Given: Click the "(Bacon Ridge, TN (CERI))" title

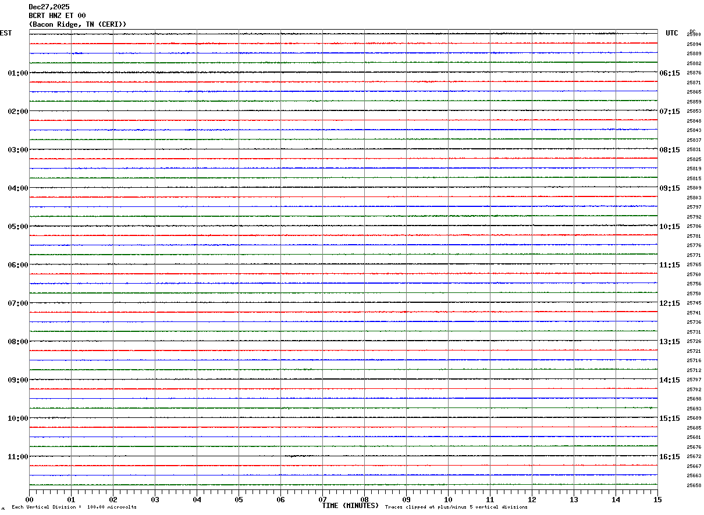Looking at the screenshot, I should tap(77, 24).
